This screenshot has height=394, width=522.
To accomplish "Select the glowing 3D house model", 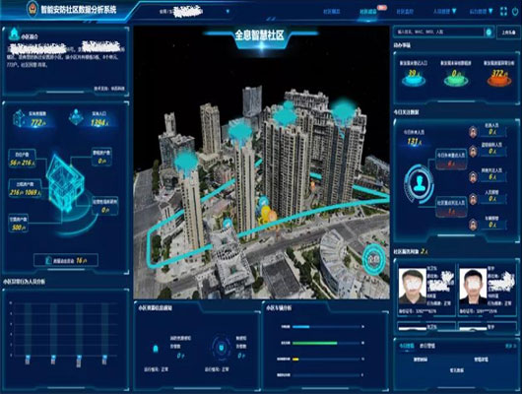I will point(65,182).
